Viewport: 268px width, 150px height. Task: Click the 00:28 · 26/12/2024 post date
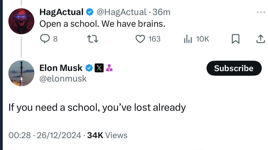(x=45, y=135)
